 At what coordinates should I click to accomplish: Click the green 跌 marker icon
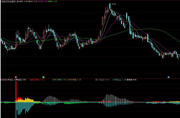[43, 77]
